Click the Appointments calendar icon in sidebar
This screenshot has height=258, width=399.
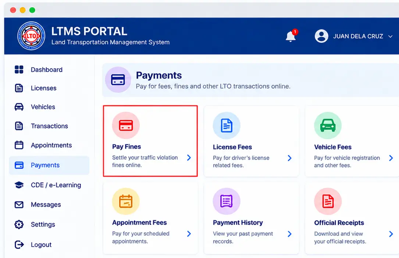tap(19, 145)
